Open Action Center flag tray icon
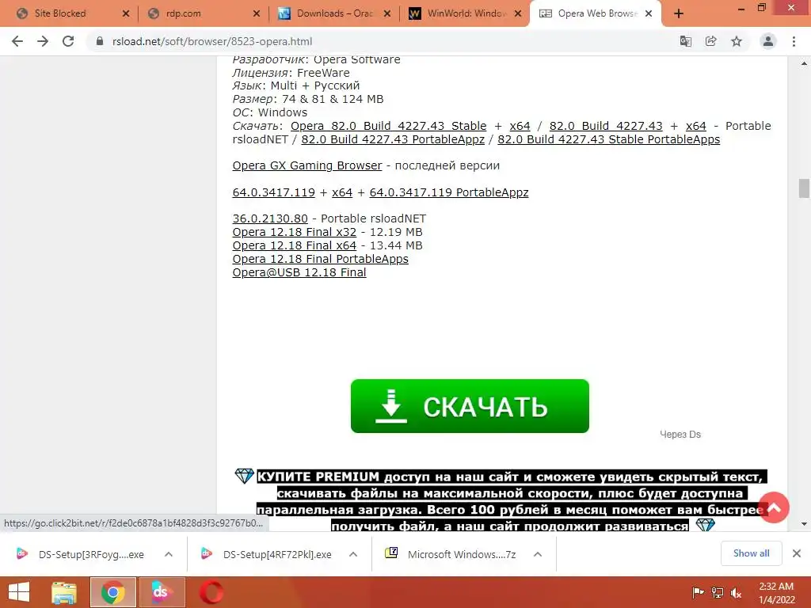 699,593
